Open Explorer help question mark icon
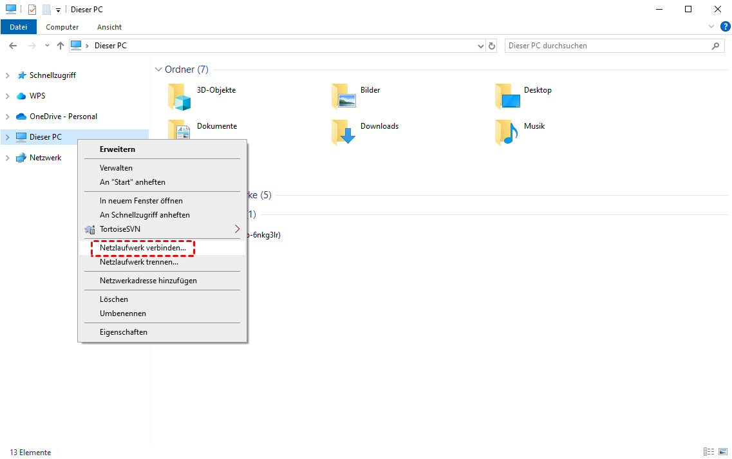Image resolution: width=732 pixels, height=459 pixels. click(725, 26)
